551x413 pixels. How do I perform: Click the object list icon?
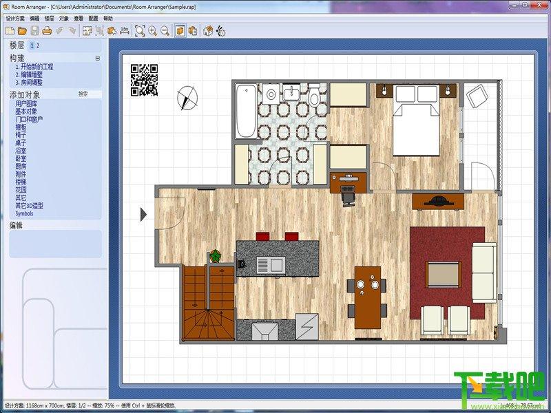pos(193,31)
